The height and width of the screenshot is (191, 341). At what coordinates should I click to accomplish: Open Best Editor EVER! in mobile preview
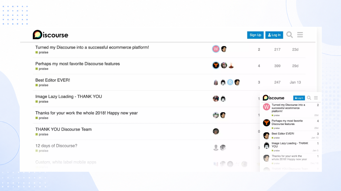coord(283,134)
